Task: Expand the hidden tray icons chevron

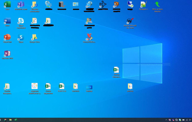Action: point(166,120)
